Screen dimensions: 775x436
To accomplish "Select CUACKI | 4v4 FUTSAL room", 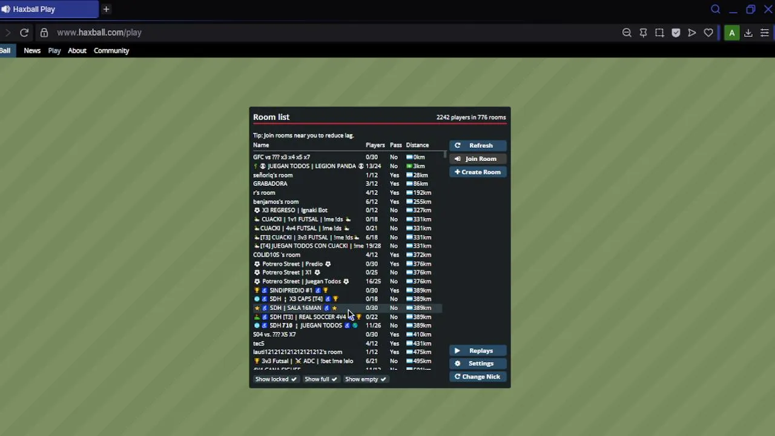I will tap(348, 228).
